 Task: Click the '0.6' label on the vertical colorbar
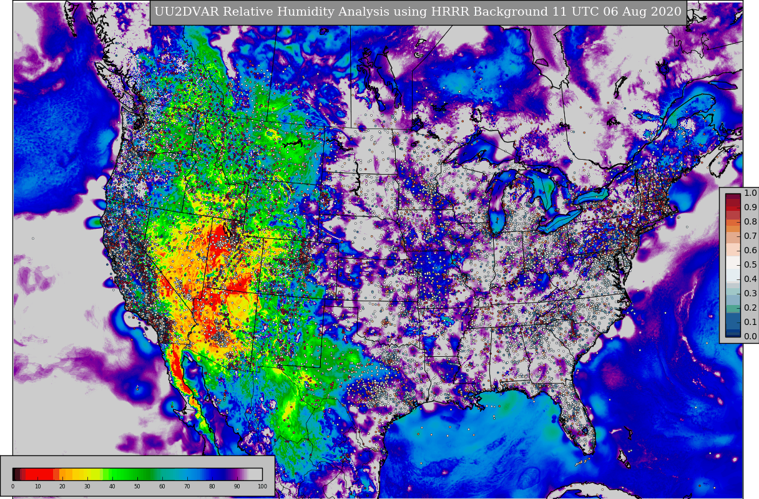(x=750, y=251)
